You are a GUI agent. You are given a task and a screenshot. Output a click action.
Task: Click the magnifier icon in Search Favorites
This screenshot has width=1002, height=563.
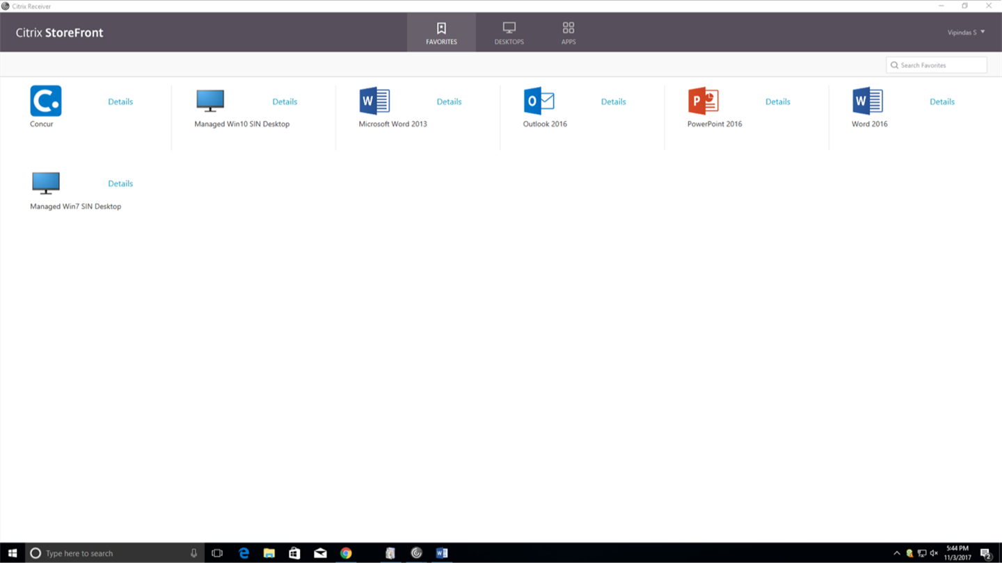(x=895, y=65)
